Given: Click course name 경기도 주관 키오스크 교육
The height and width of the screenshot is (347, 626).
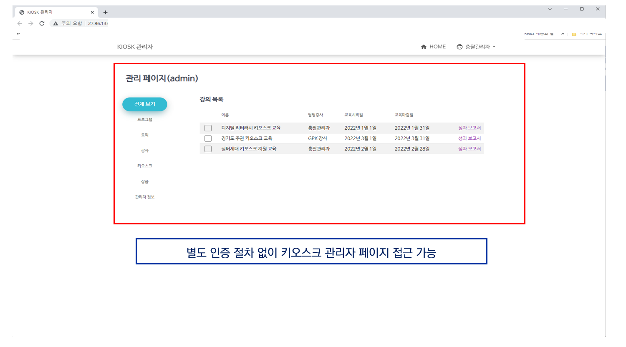Looking at the screenshot, I should click(247, 138).
